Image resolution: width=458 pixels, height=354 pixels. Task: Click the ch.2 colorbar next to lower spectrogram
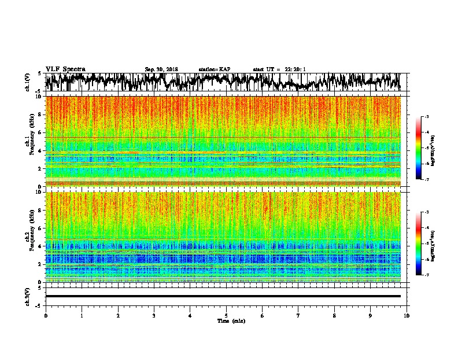[419, 244]
